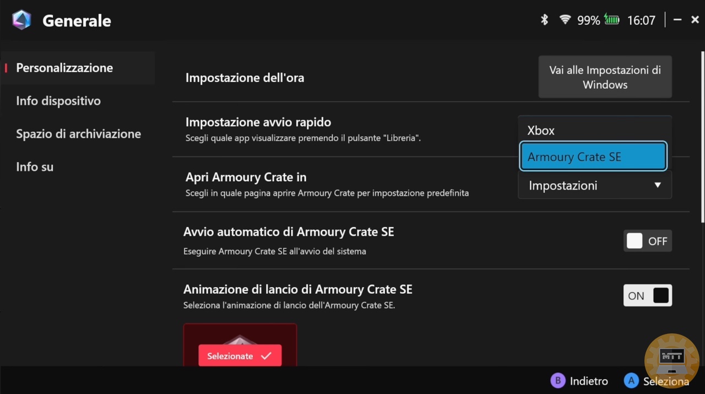Select Armoury Crate SE dropdown option
Viewport: 705px width, 394px height.
[x=594, y=157]
